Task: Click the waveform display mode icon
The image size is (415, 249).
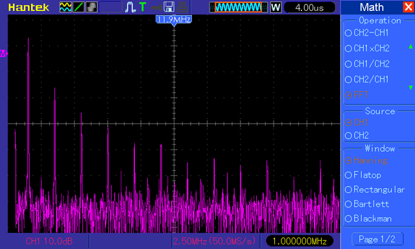Action: (65, 7)
